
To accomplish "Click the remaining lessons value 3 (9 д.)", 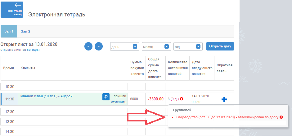I will [x=173, y=99].
